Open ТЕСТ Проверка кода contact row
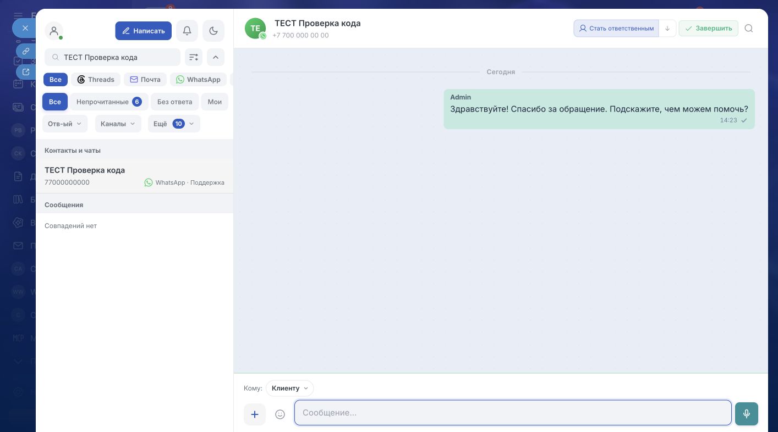 [134, 176]
